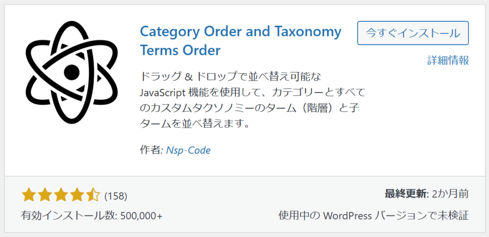Visit the Nsp-Code author link
The width and height of the screenshot is (489, 237).
click(188, 151)
